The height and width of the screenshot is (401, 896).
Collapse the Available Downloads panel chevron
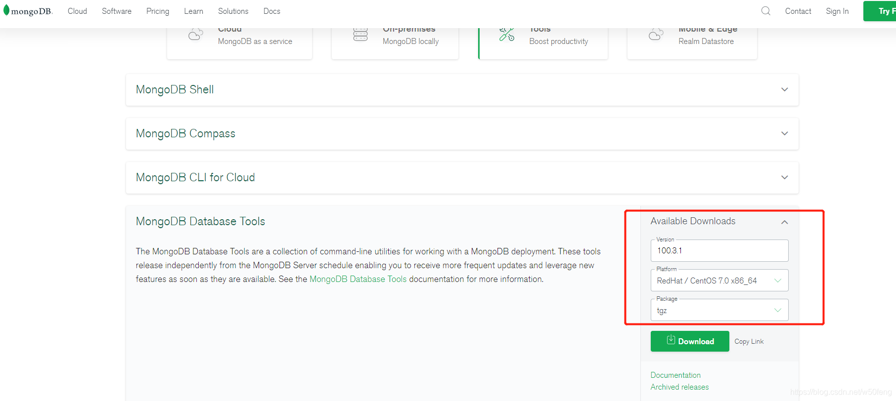pos(784,222)
